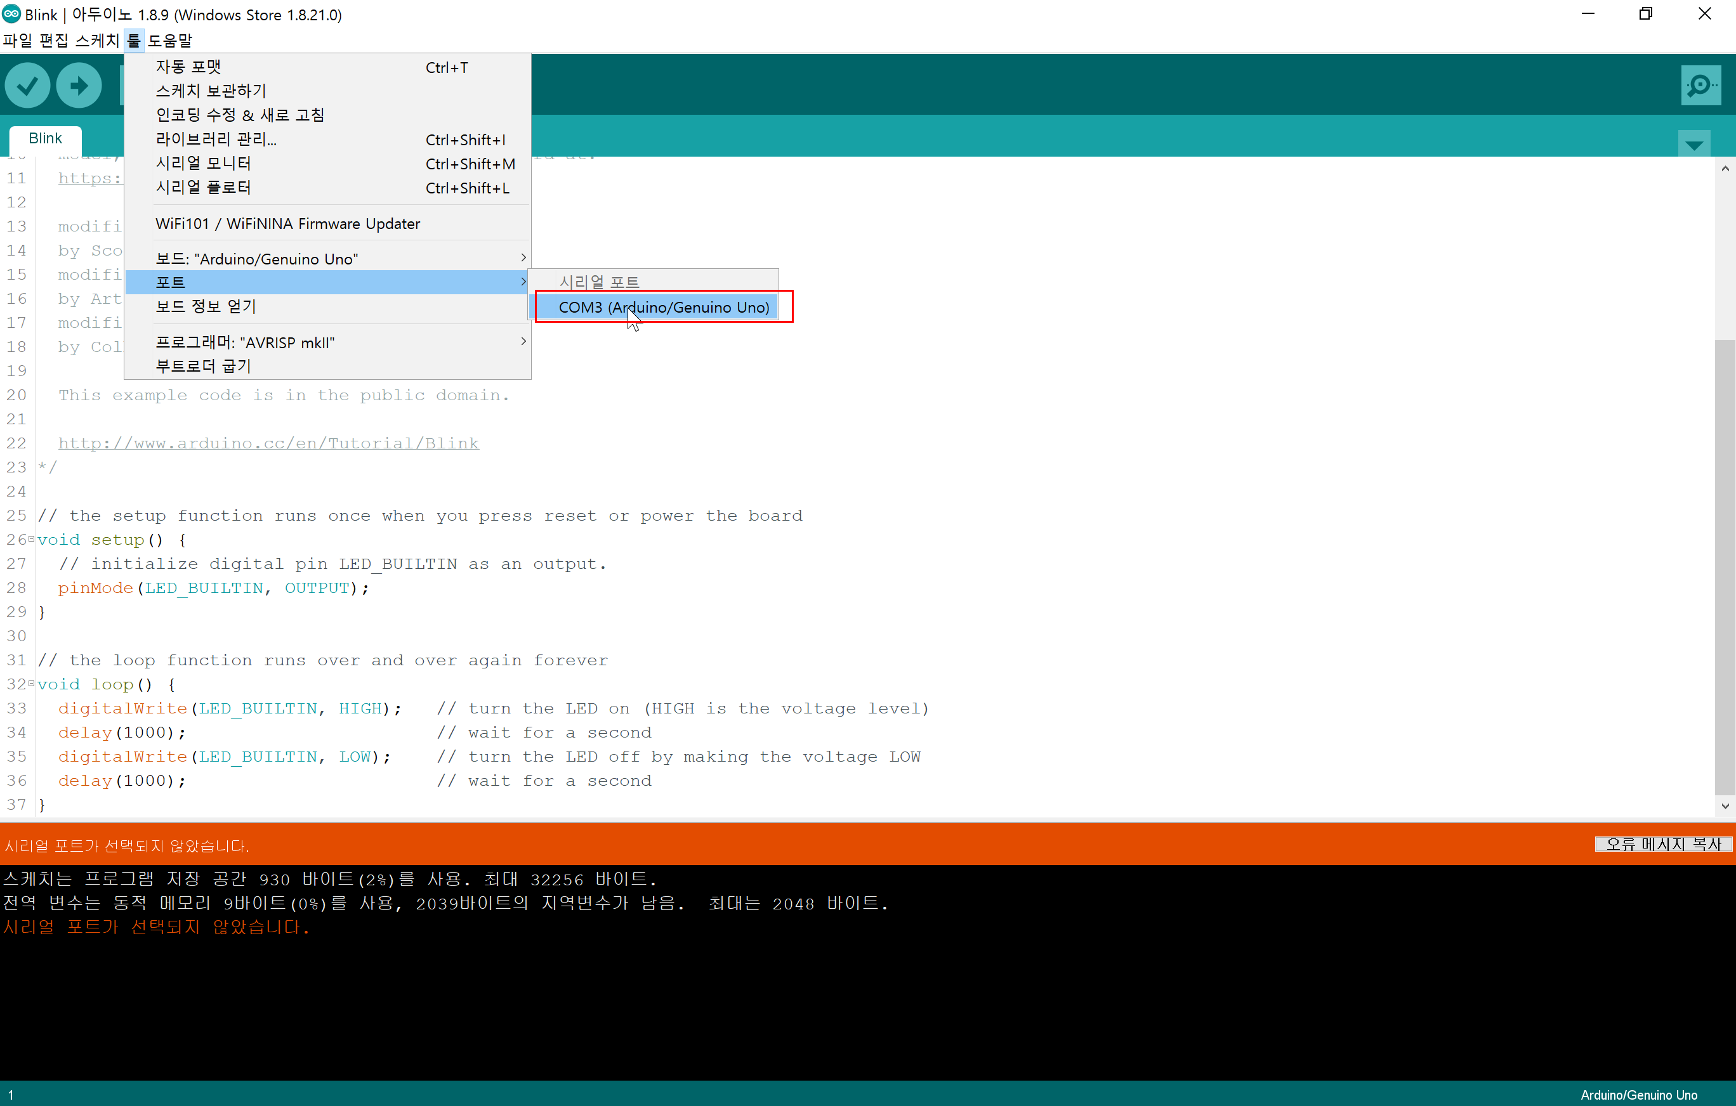Switch to the Blink sketch tab
The height and width of the screenshot is (1106, 1736).
tap(44, 138)
